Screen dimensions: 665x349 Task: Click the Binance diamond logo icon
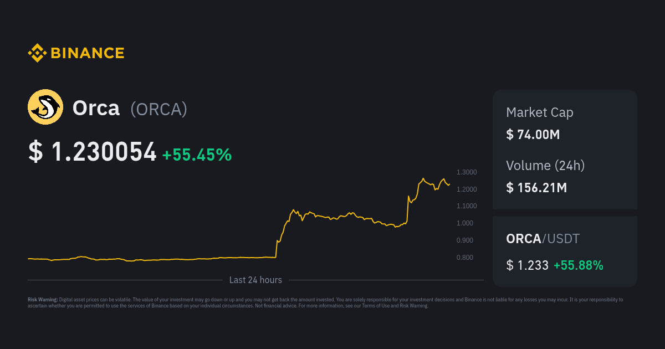[x=37, y=53]
